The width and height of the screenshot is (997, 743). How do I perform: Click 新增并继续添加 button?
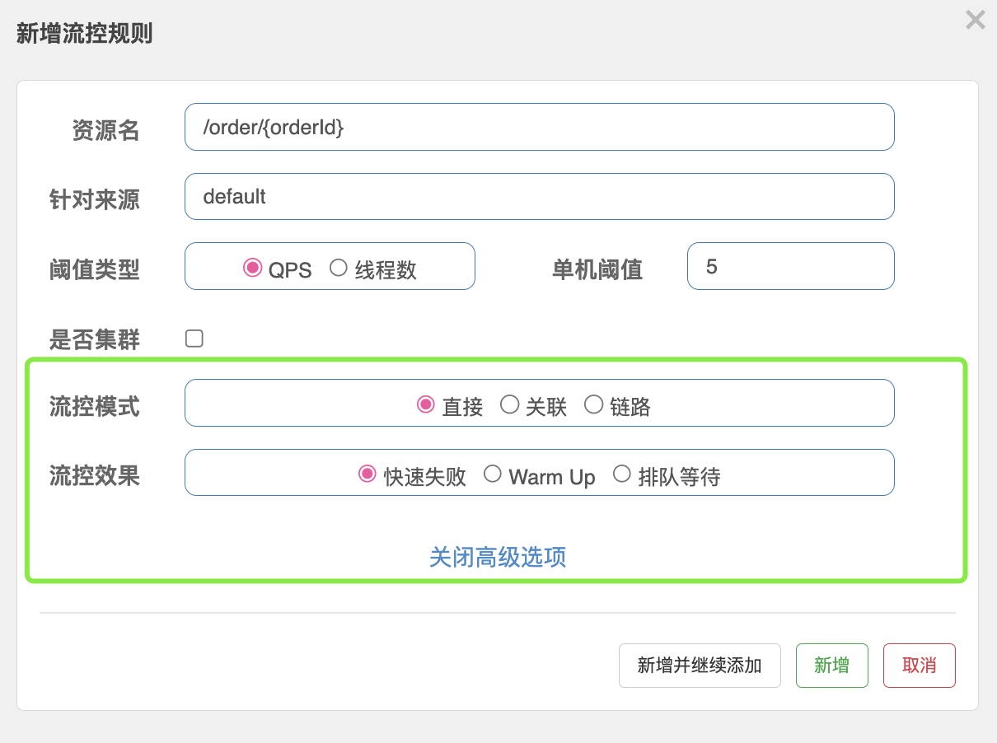[700, 666]
